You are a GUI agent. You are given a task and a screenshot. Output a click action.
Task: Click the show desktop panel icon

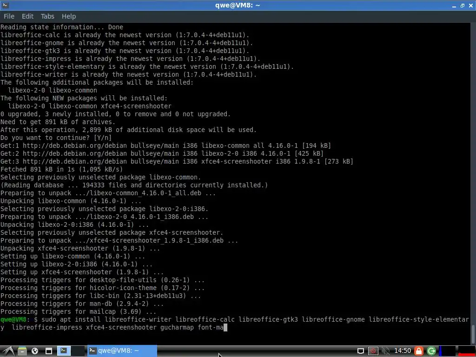point(48,351)
